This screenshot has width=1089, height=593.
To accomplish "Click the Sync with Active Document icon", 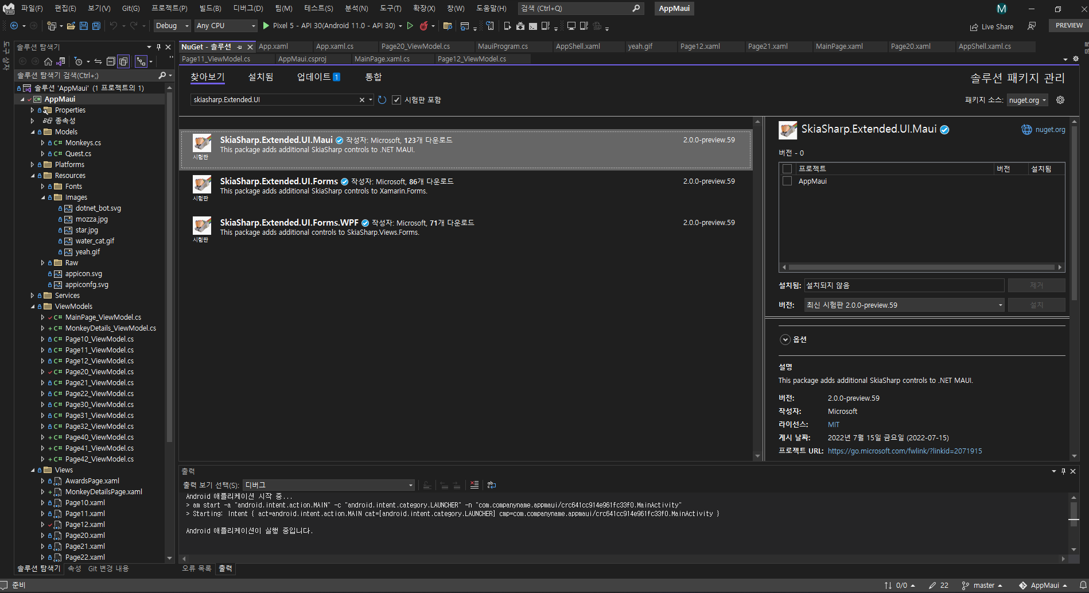I will tap(98, 61).
